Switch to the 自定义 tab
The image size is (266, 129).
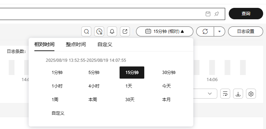coord(105,45)
